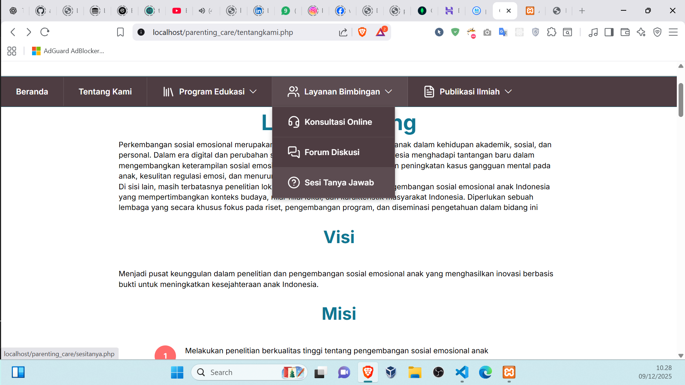Click the share icon in address bar

click(343, 32)
